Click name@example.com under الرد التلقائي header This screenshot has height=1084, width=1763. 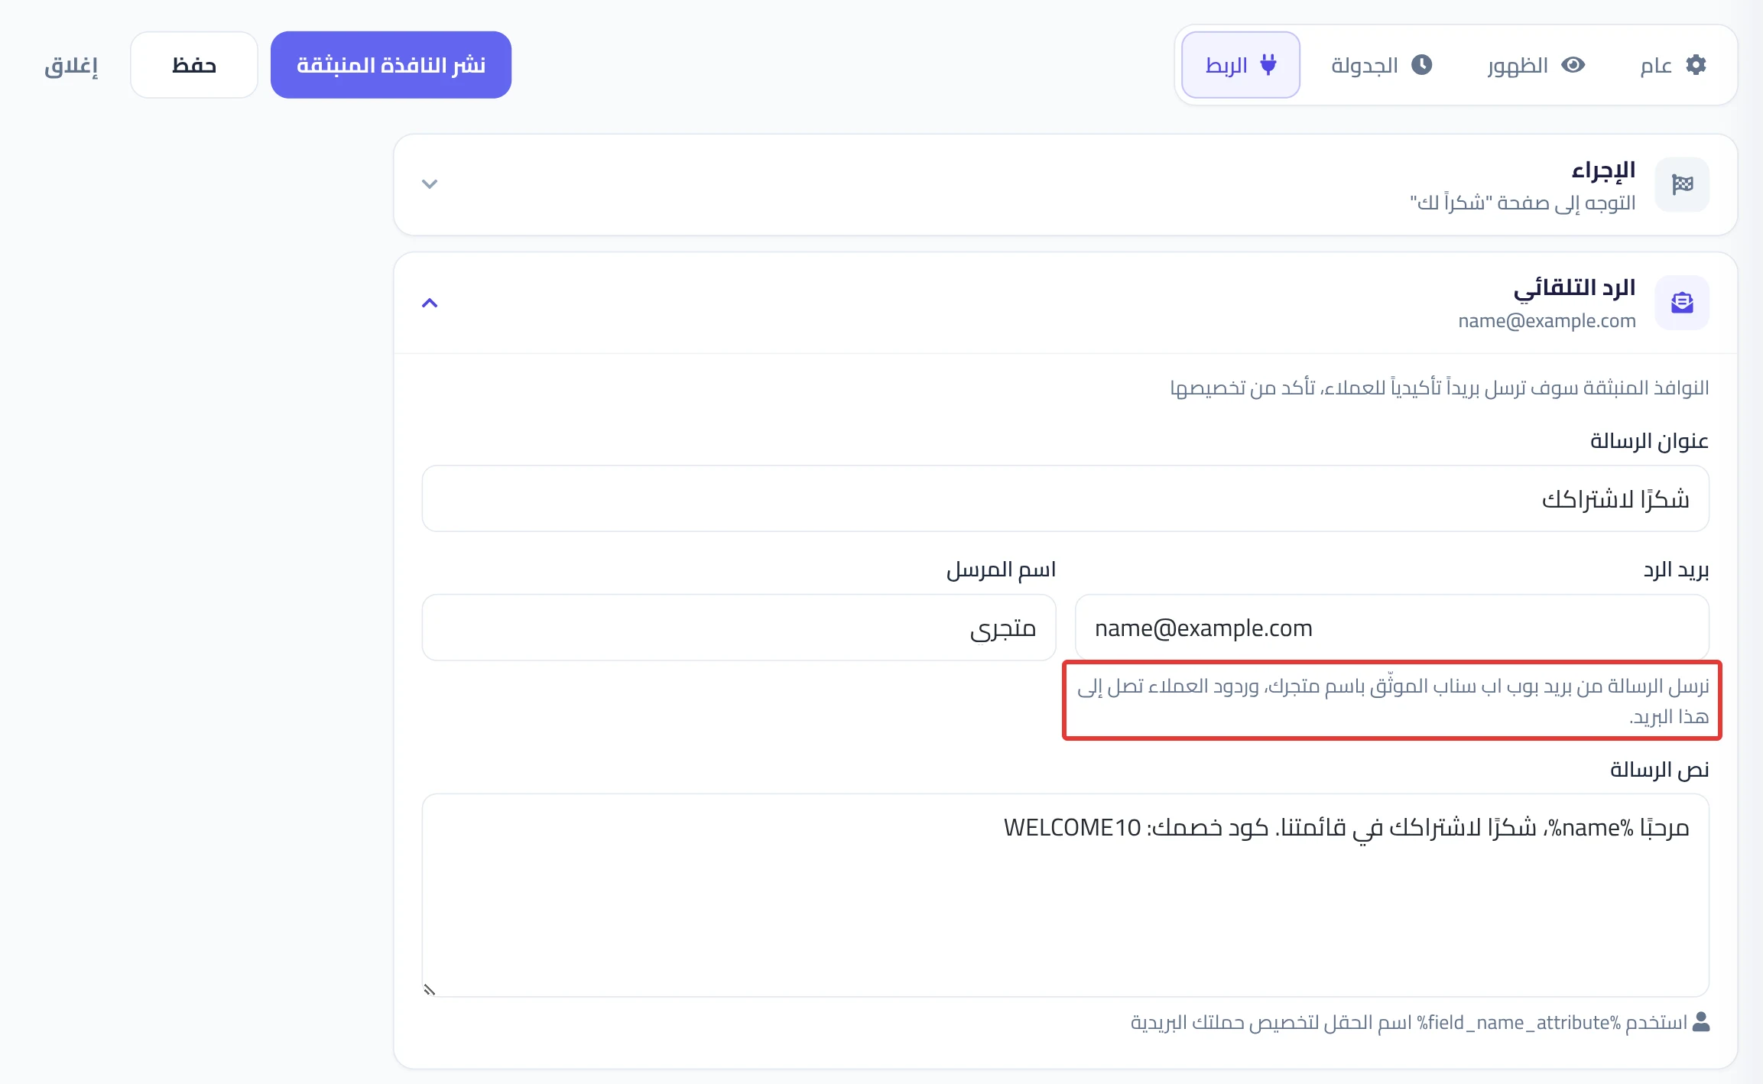pyautogui.click(x=1547, y=321)
